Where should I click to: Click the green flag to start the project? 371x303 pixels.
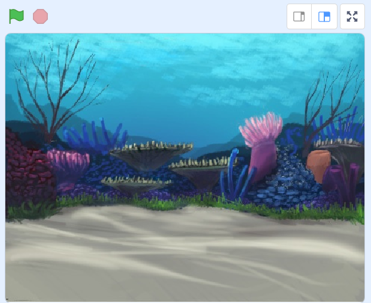pos(16,16)
